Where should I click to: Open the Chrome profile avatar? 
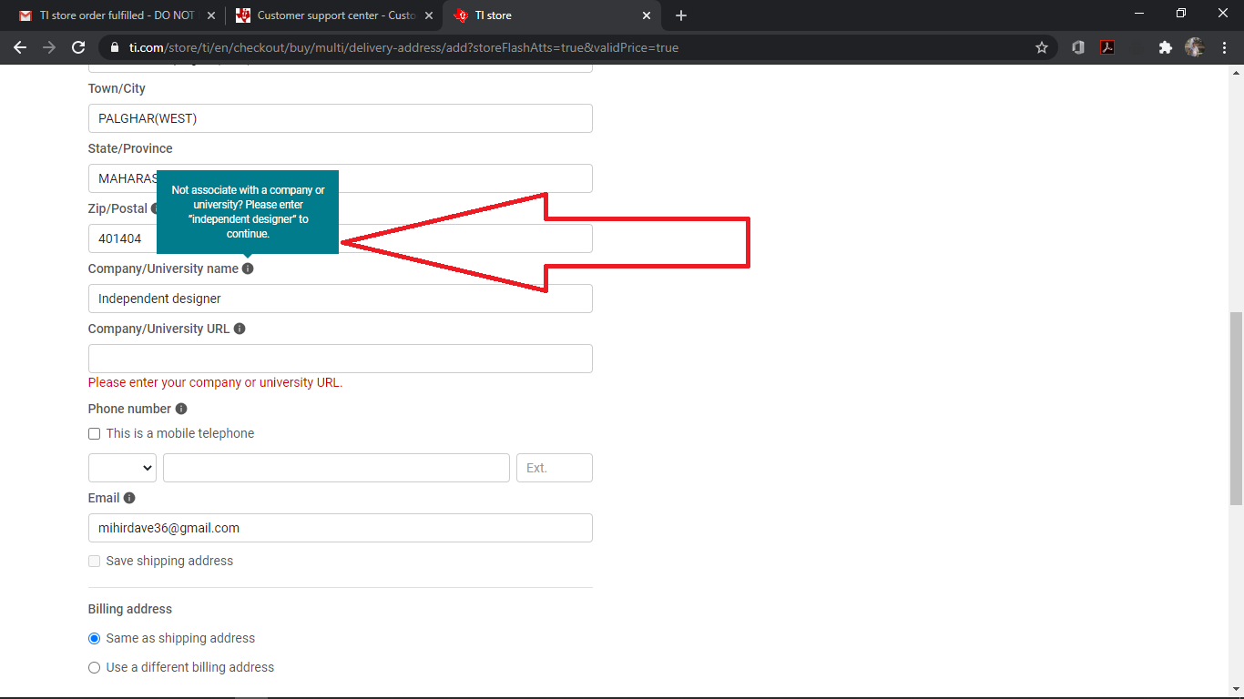pos(1194,47)
